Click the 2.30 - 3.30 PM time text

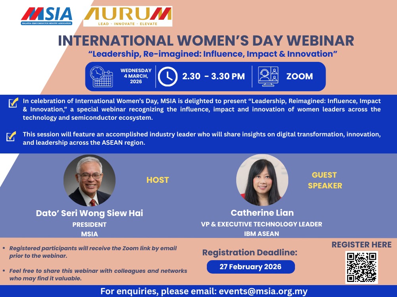[x=213, y=77]
